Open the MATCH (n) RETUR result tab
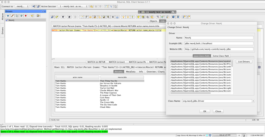Image resolution: width=265 pixels, height=137 pixels. [x=96, y=62]
